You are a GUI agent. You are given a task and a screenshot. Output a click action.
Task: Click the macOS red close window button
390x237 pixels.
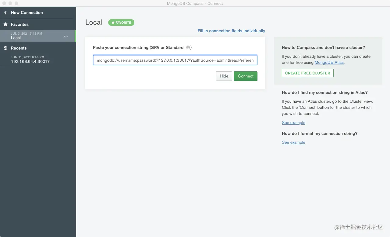click(4, 3)
